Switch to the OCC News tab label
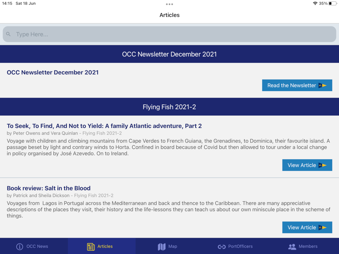The width and height of the screenshot is (339, 254). click(x=37, y=246)
